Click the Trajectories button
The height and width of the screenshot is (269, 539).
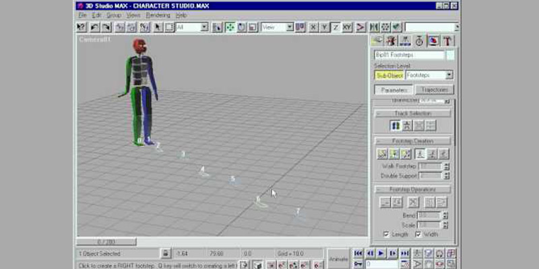point(435,90)
